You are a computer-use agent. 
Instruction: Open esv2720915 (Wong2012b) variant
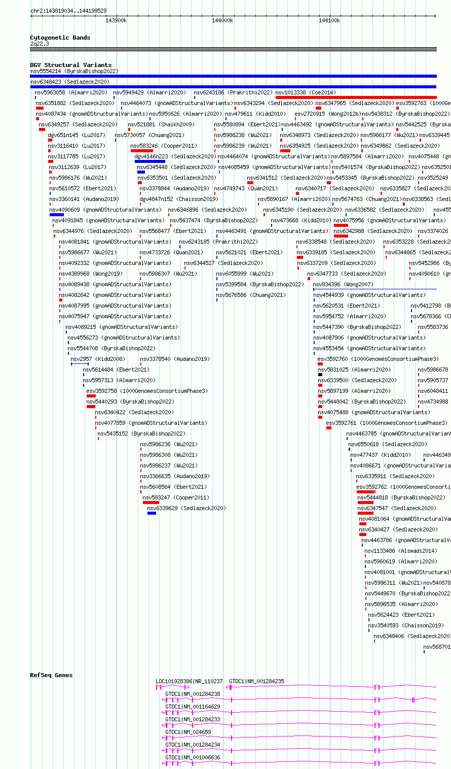[328, 114]
